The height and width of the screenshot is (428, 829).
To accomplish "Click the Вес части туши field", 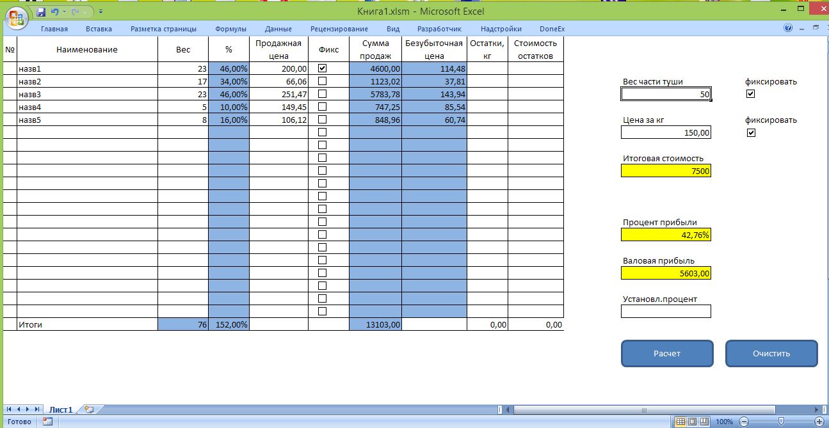I will coord(666,94).
